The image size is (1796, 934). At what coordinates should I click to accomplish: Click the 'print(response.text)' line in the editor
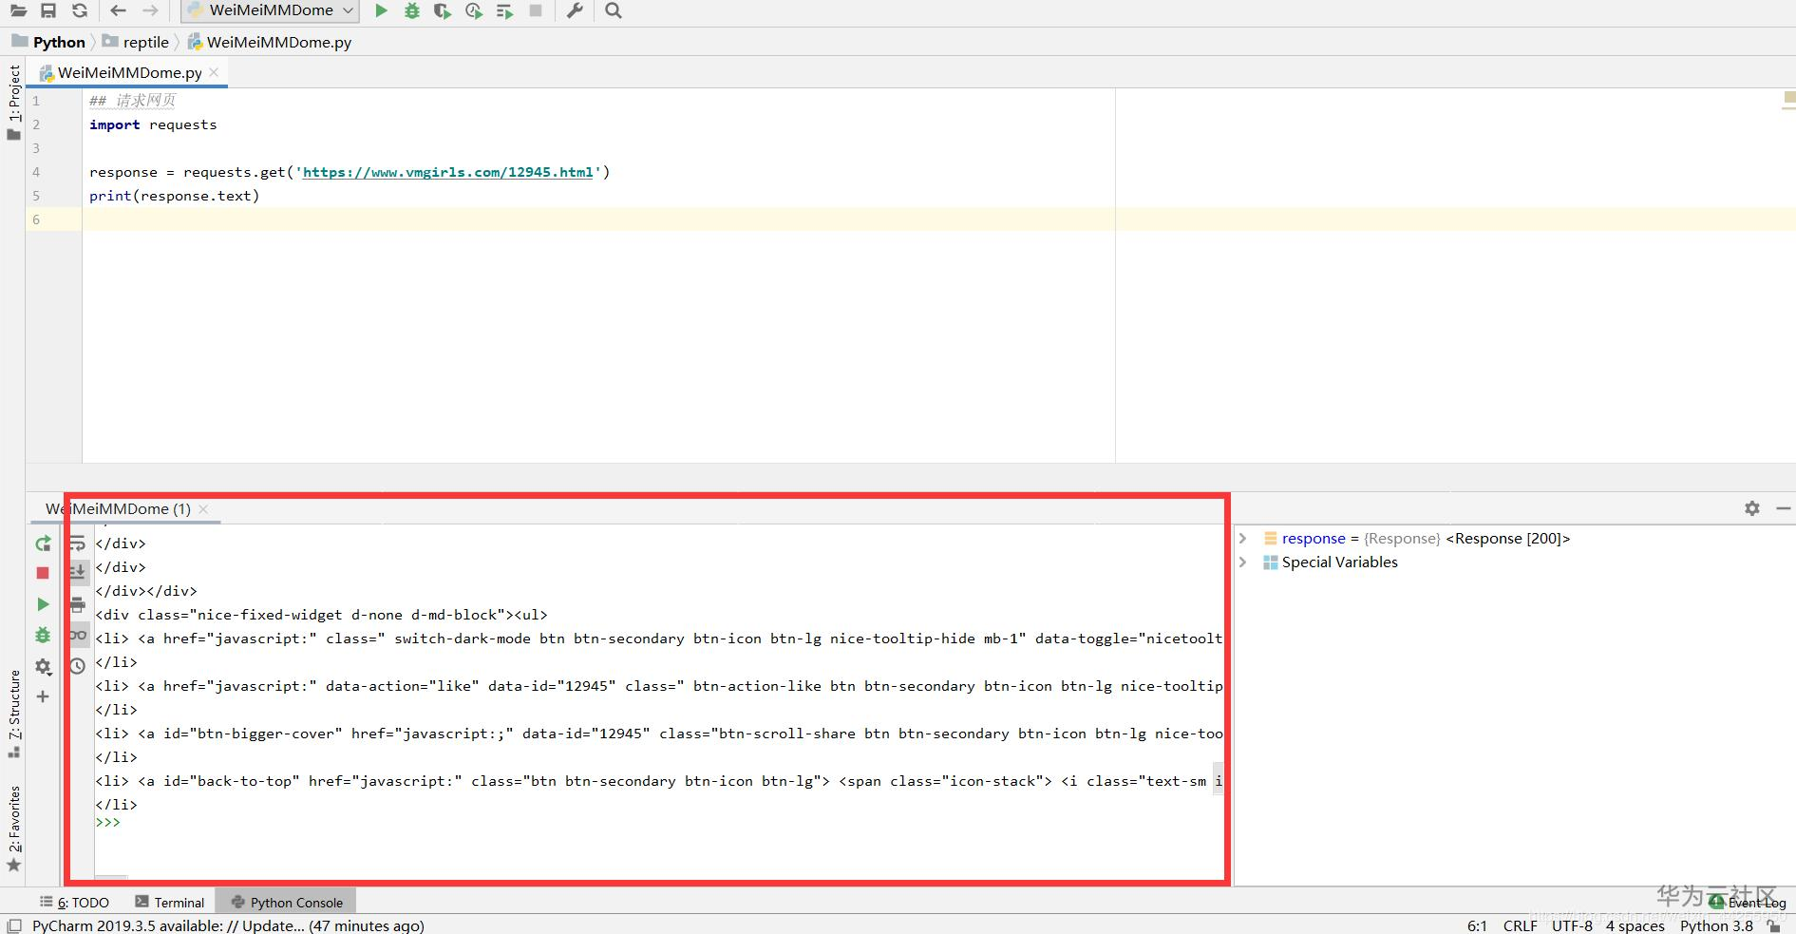[x=174, y=196]
